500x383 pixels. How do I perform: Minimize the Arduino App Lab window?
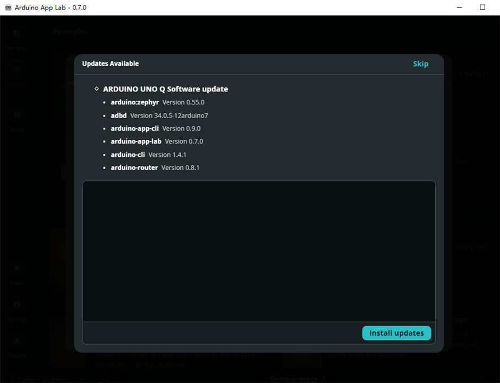459,7
